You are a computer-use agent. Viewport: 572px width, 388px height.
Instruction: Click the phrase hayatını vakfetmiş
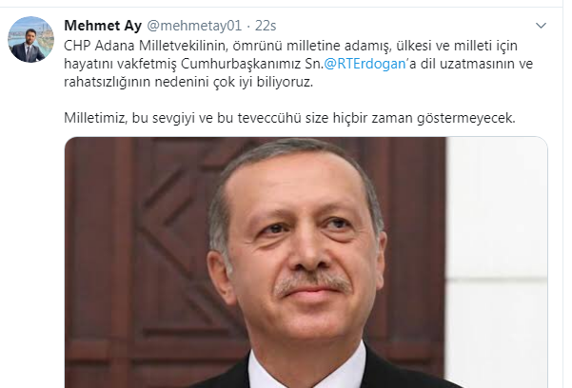[120, 64]
